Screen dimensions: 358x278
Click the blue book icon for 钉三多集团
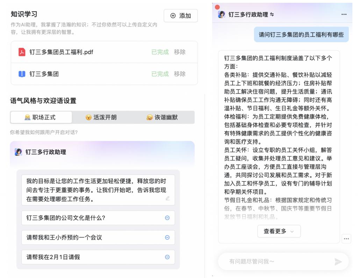22,74
